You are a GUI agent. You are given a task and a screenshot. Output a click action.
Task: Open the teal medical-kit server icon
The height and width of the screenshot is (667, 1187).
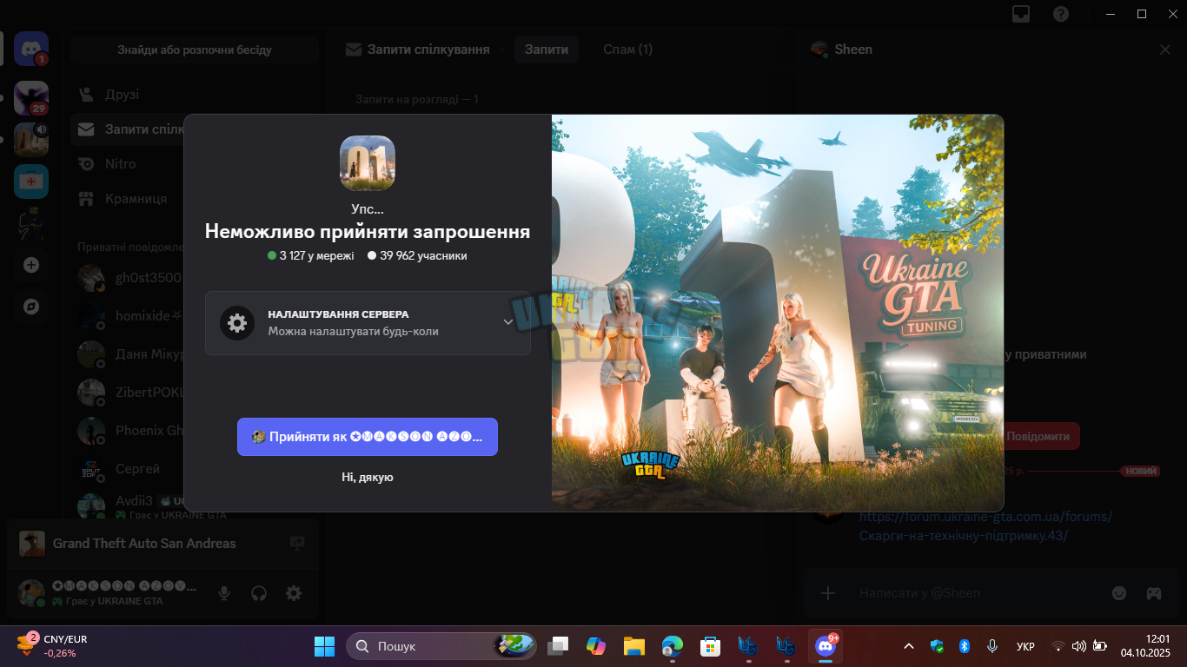pos(31,182)
